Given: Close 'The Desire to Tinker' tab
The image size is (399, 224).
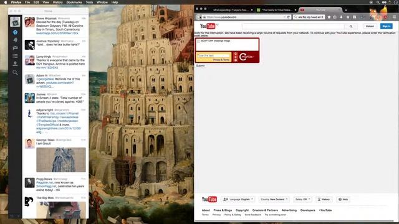Looking at the screenshot, I should click(x=296, y=10).
